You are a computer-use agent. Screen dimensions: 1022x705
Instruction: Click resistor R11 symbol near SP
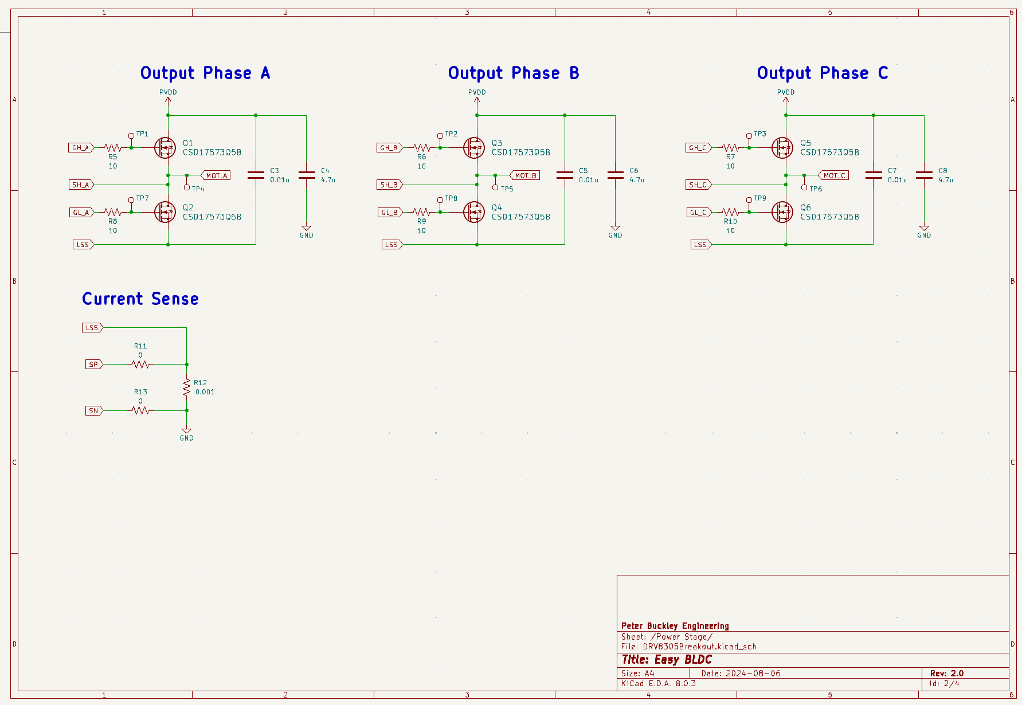140,365
